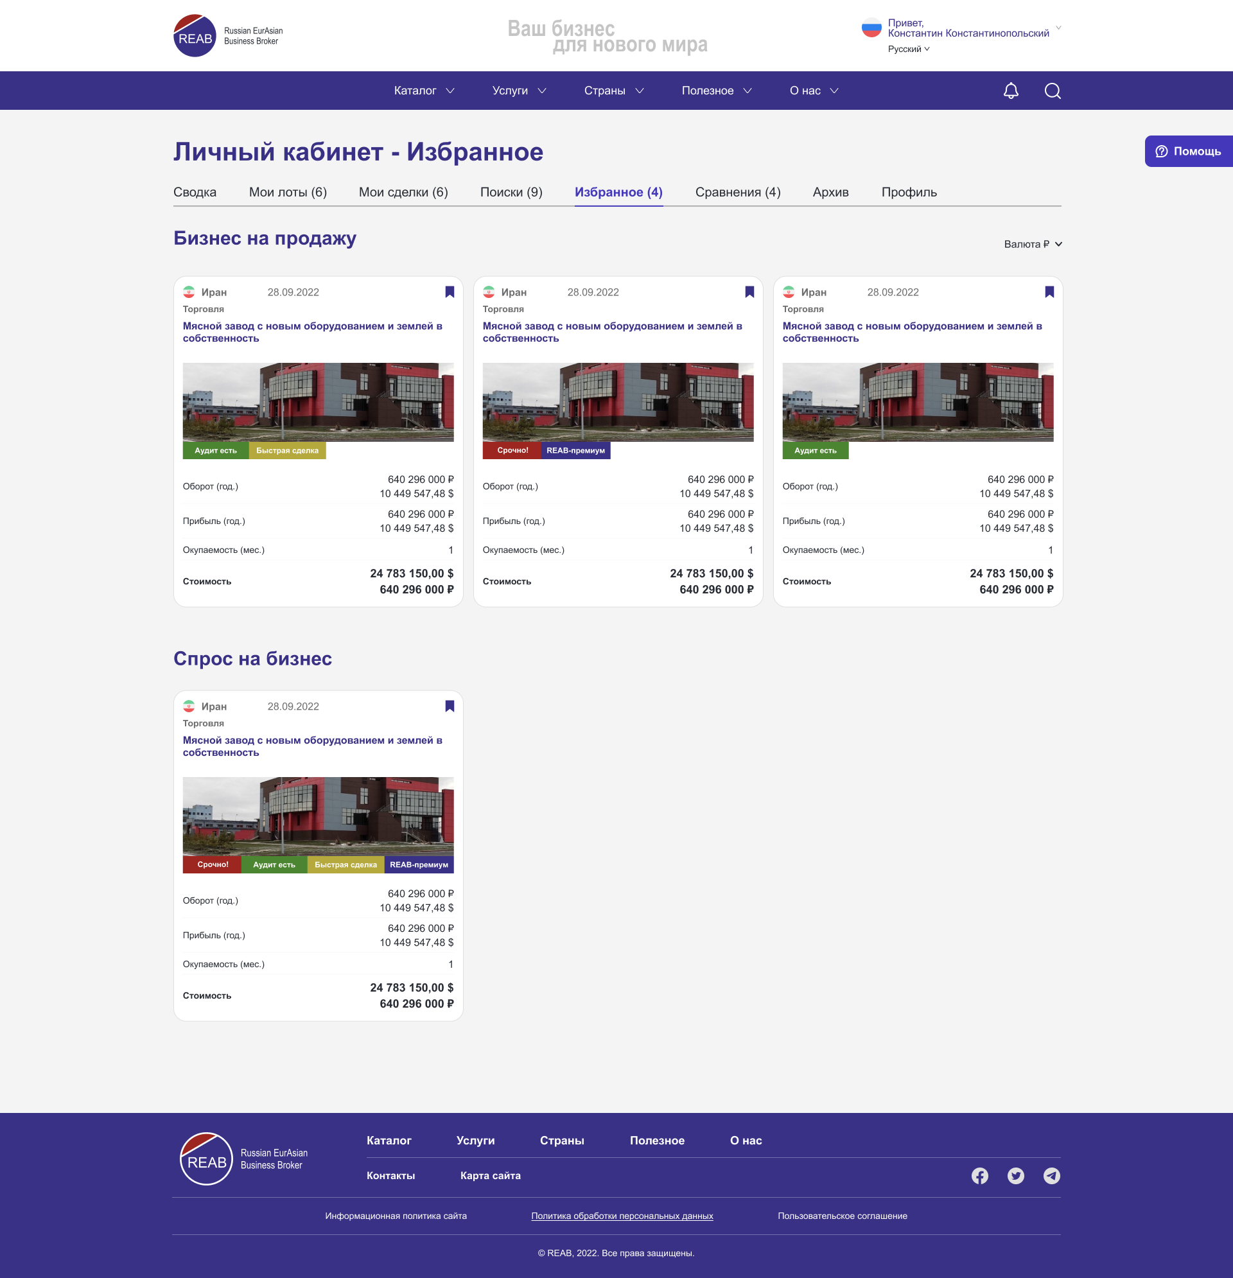Toggle the bookmark on the third sale card
This screenshot has height=1278, width=1233.
[1049, 292]
